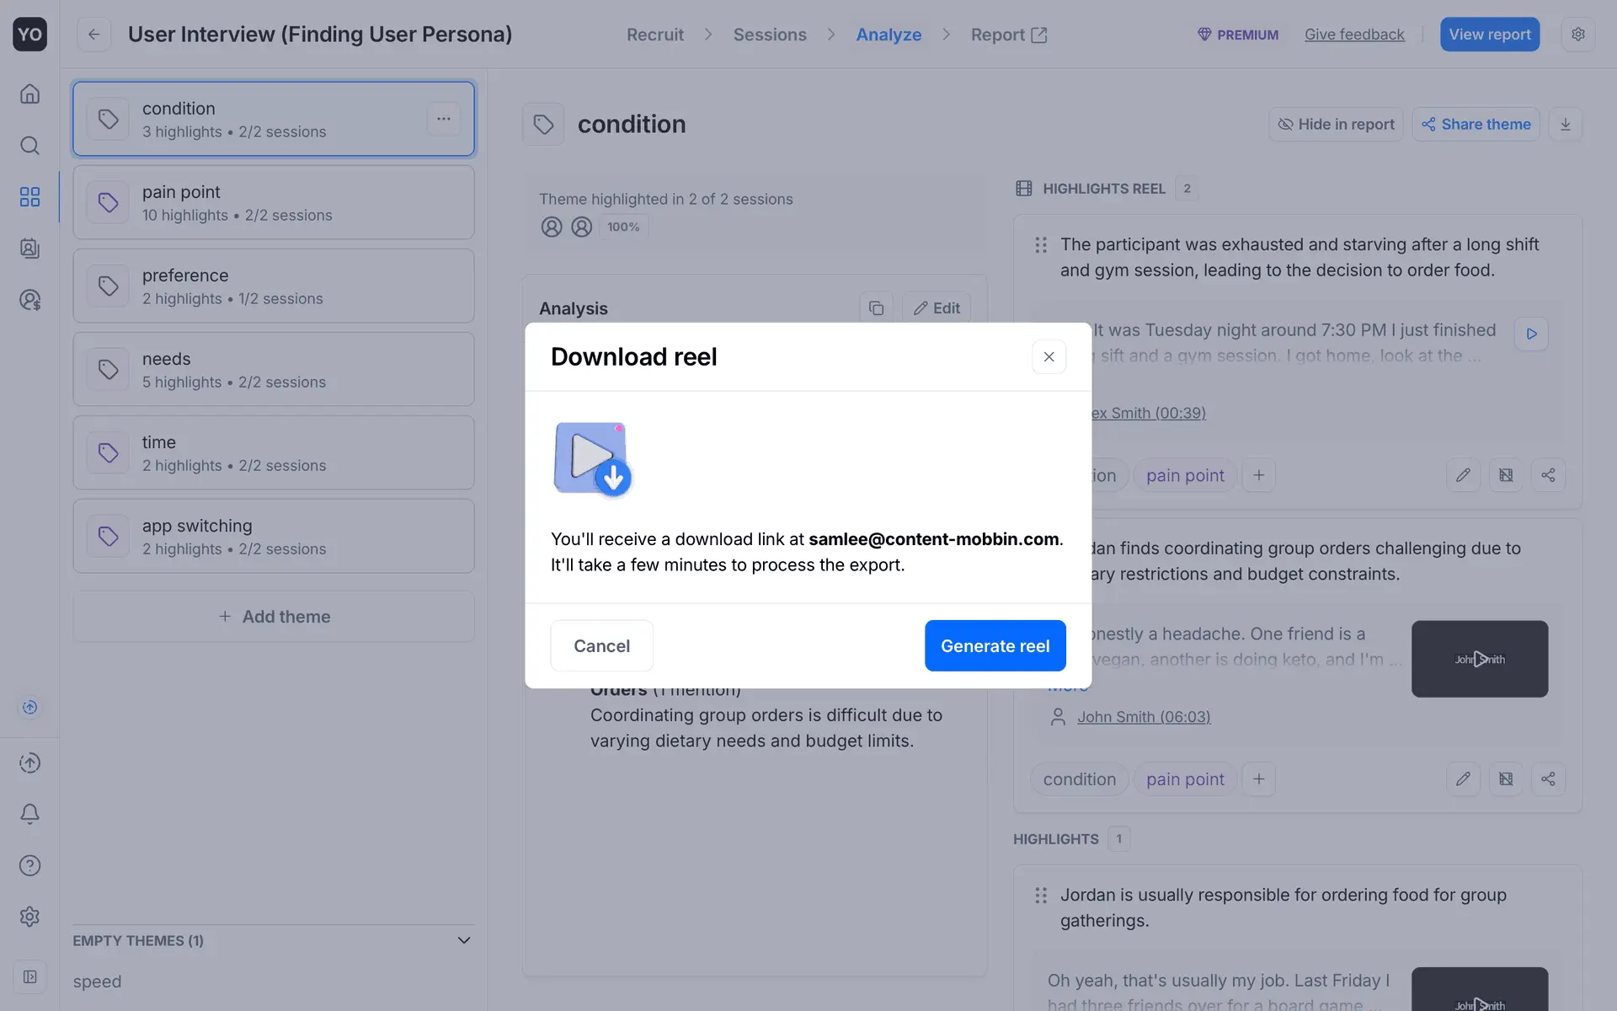Open settings gear in top bar

click(1577, 35)
